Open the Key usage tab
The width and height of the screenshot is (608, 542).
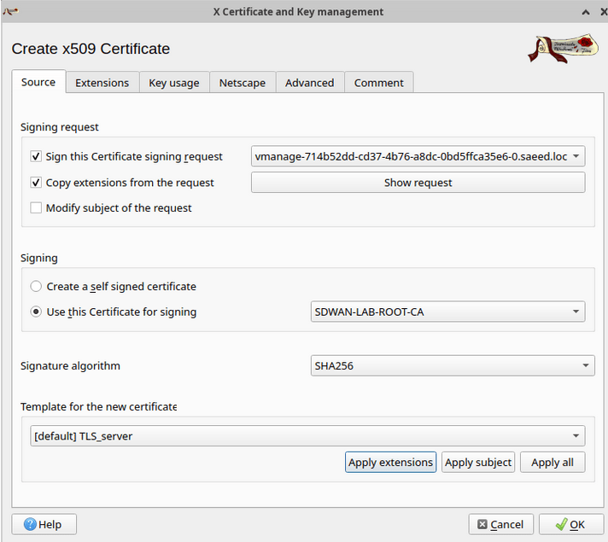coord(173,83)
